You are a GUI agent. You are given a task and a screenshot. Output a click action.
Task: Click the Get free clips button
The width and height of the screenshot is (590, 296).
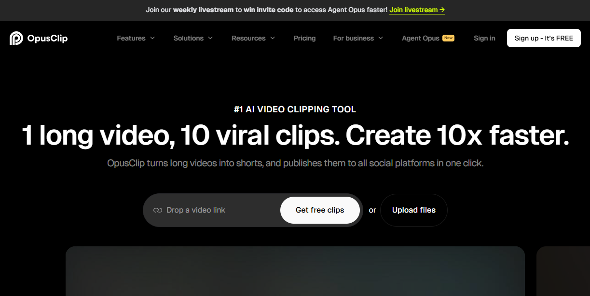pos(320,210)
